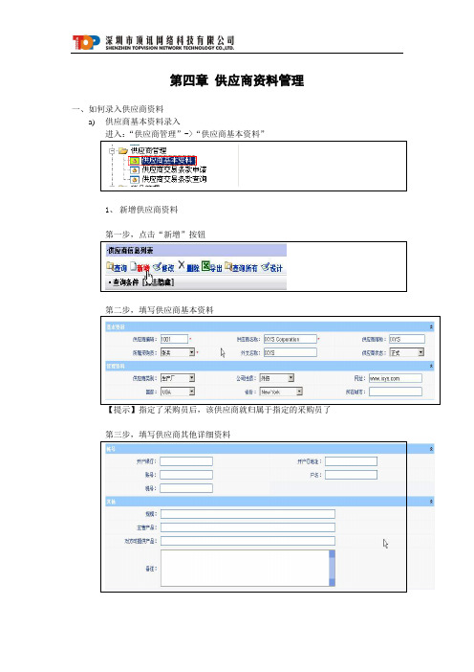Click the 账号 input field
Screen dimensions: 474x672
coord(186,475)
